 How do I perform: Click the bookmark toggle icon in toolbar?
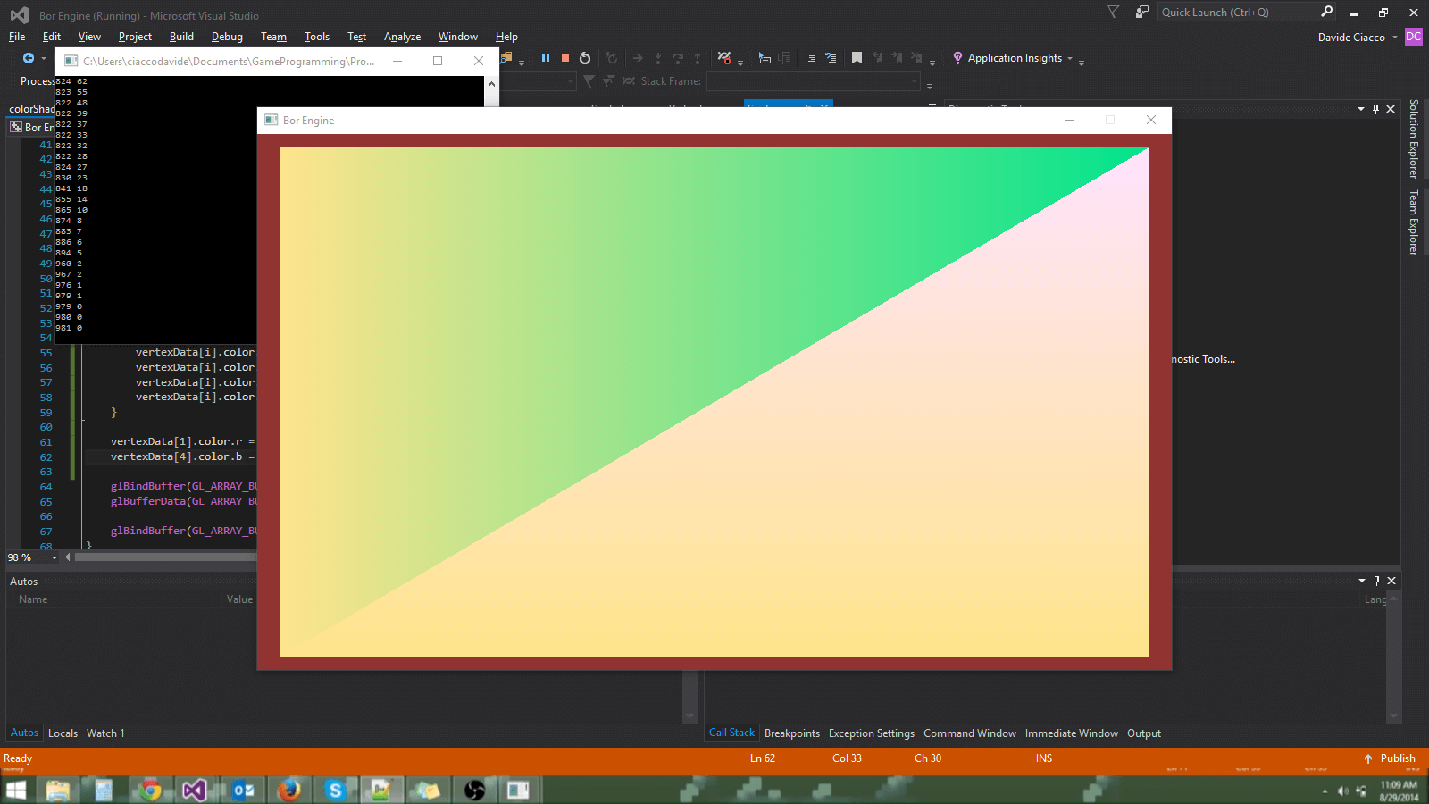[857, 58]
